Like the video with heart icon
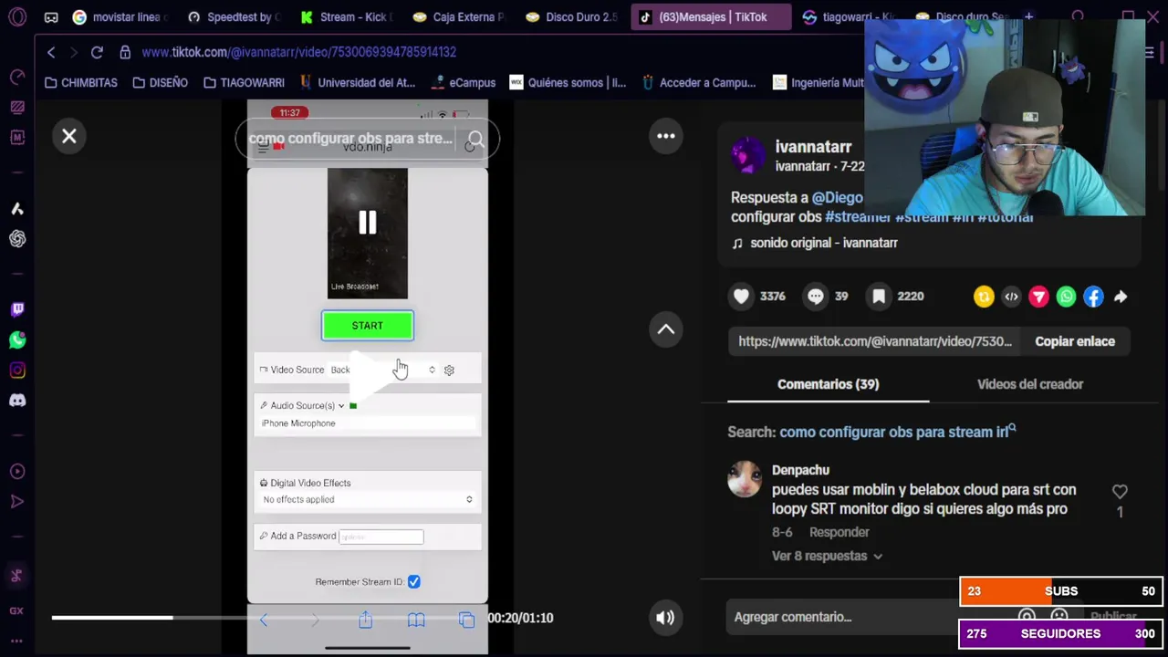This screenshot has width=1168, height=657. [741, 297]
